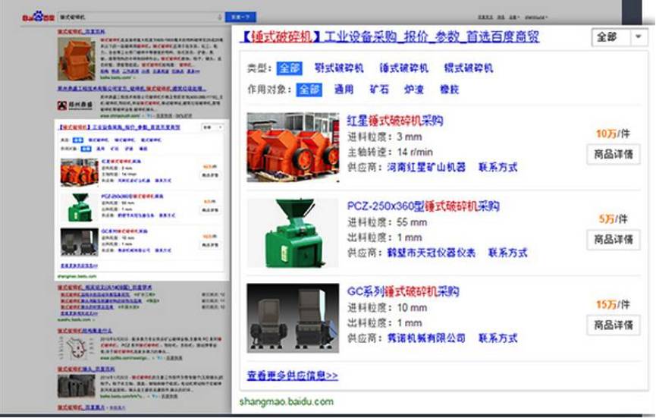Open 红星锤式破碎机采购 link in enlarged panel
Viewport: 656px width, 418px height.
point(395,121)
